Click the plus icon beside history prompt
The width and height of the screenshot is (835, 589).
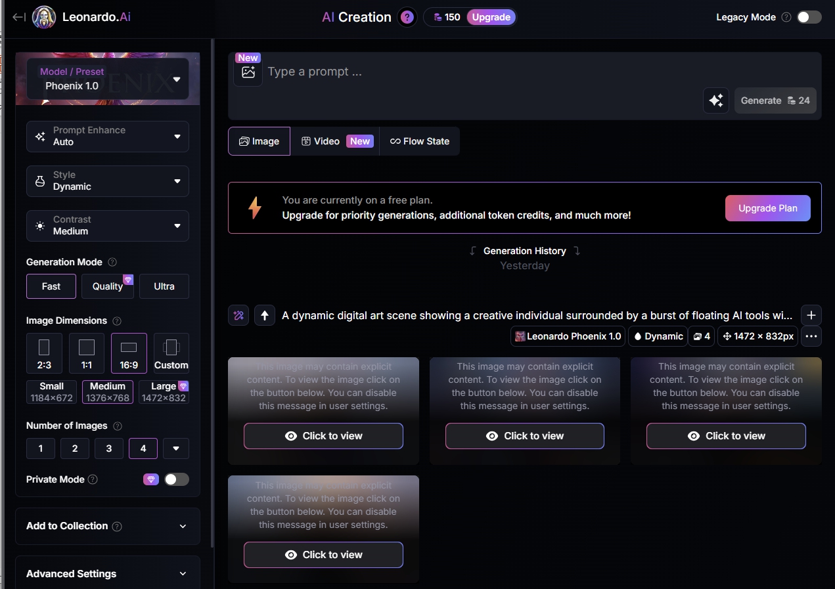point(811,315)
